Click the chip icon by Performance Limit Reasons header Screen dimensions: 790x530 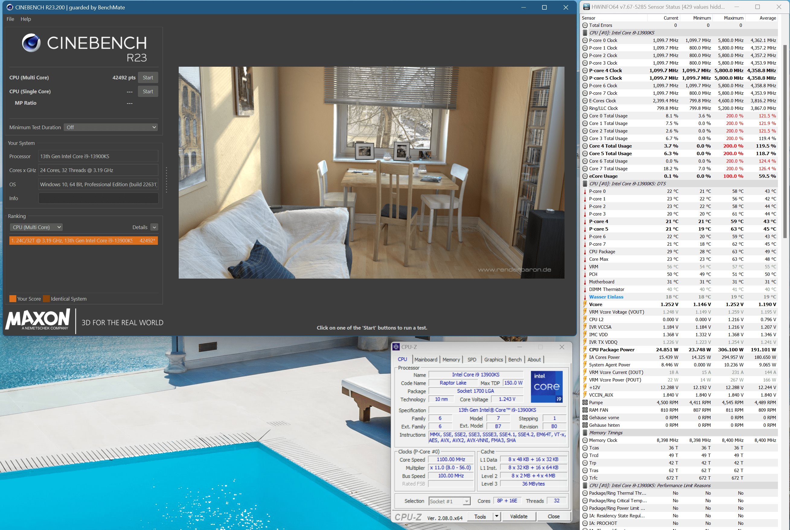(x=585, y=485)
